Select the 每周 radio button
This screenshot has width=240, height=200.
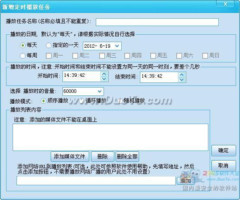point(23,56)
